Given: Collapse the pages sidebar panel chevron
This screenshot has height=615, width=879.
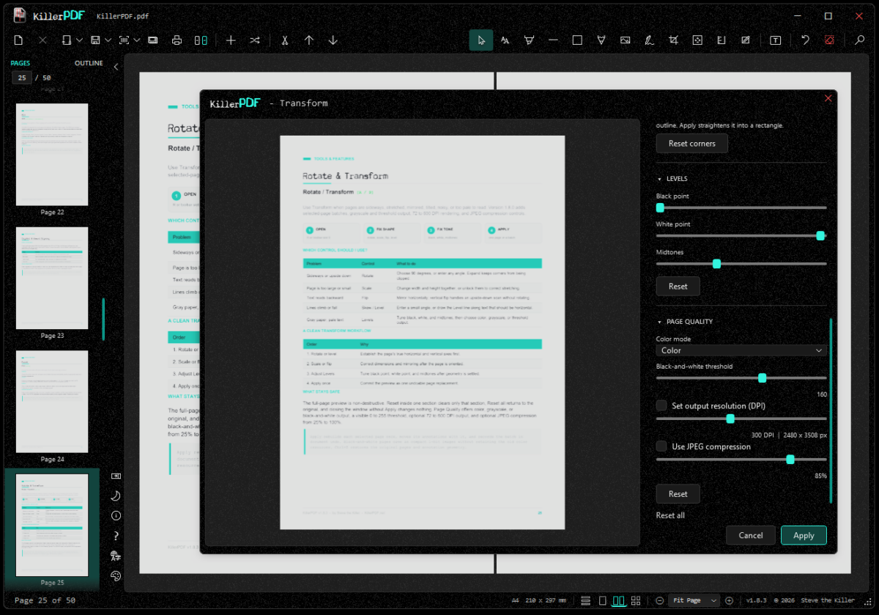Looking at the screenshot, I should 116,67.
